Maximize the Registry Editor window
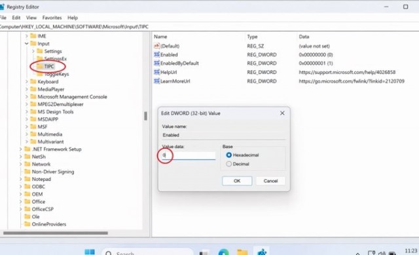419x255 pixels. 405,7
